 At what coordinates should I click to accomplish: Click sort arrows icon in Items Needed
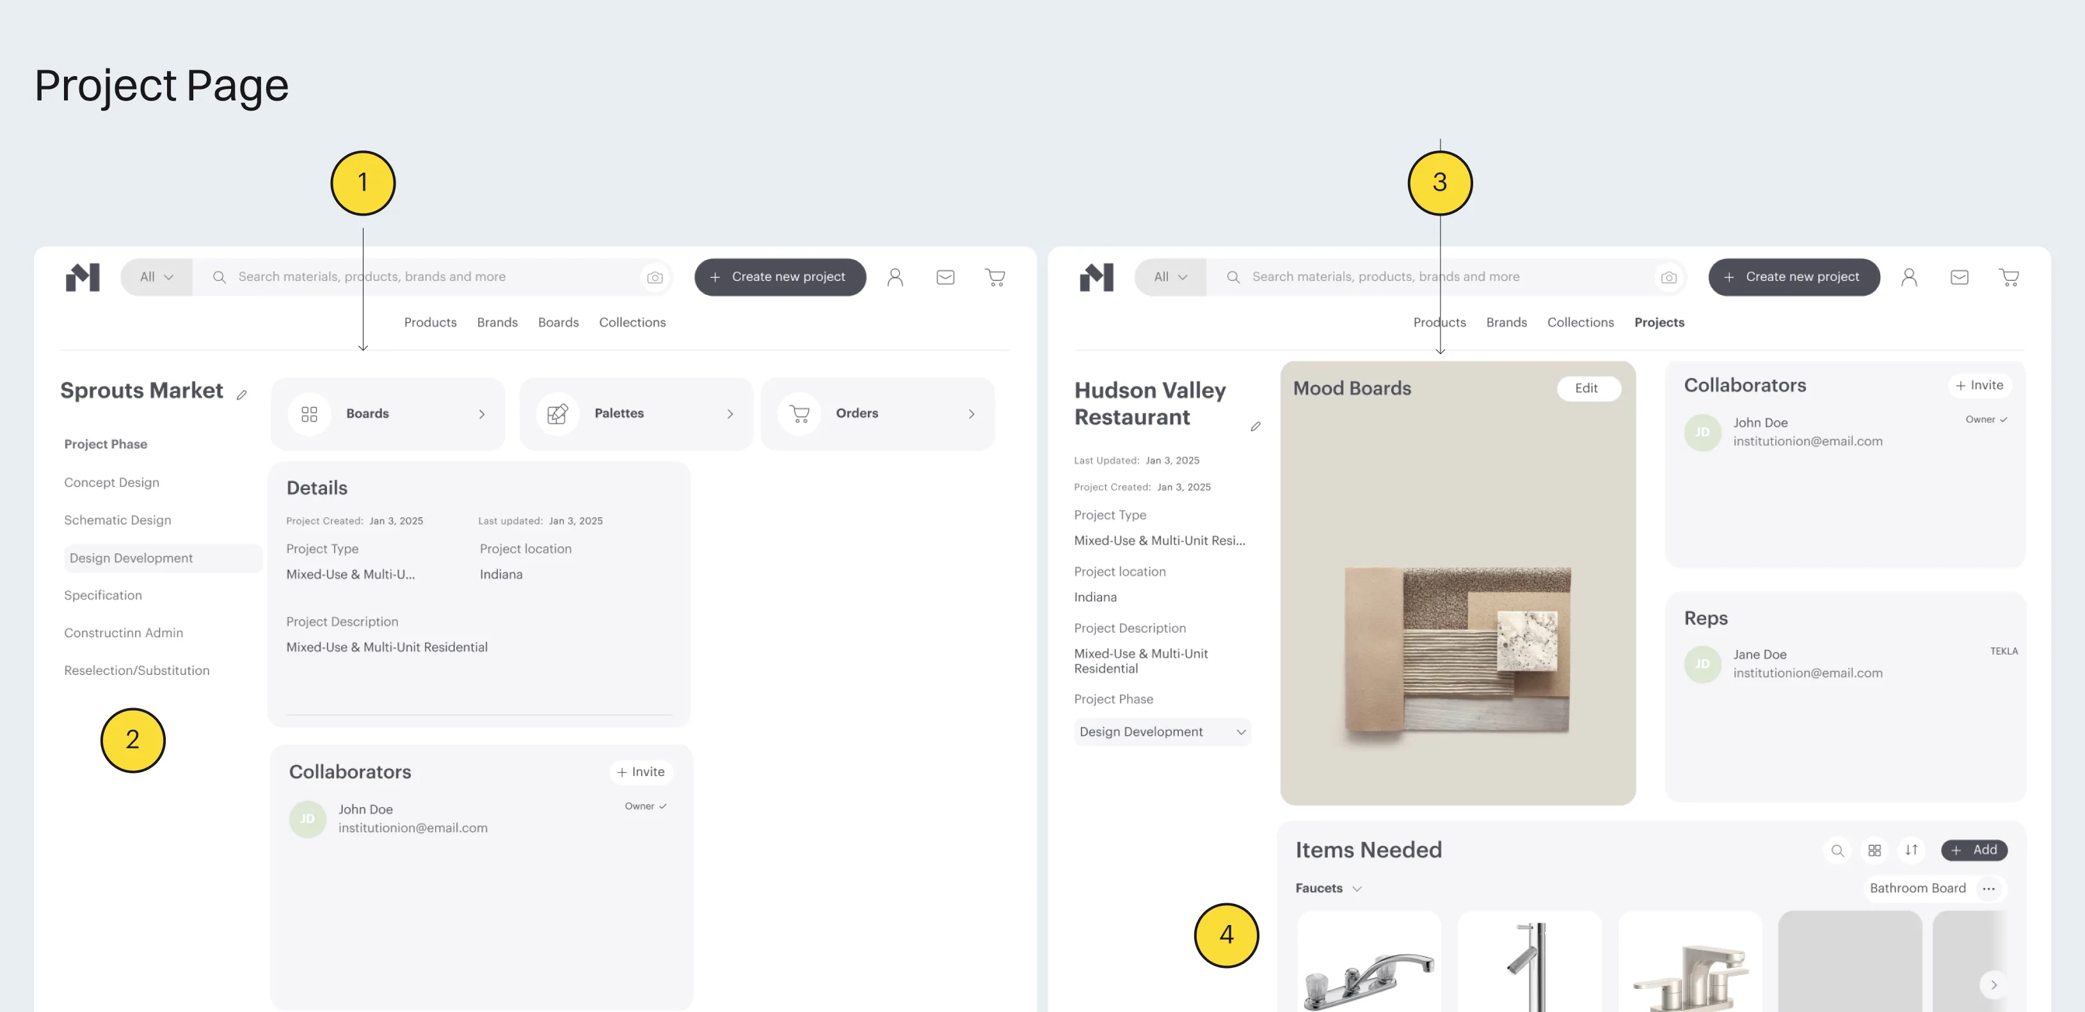click(x=1911, y=850)
